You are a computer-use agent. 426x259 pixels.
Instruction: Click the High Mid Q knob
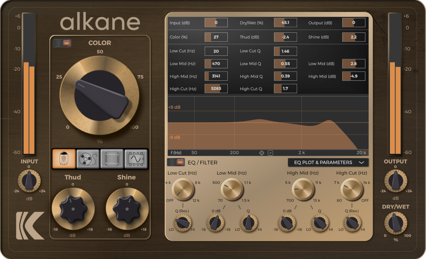319,223
